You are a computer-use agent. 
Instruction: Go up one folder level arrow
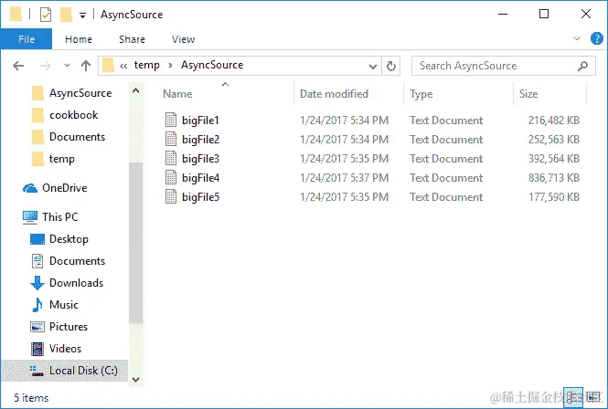tap(86, 66)
